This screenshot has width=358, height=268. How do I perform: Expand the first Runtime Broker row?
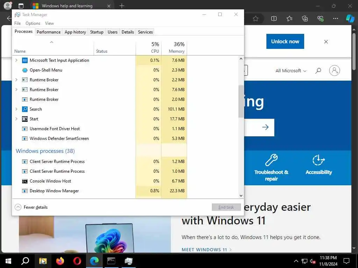coord(16,80)
